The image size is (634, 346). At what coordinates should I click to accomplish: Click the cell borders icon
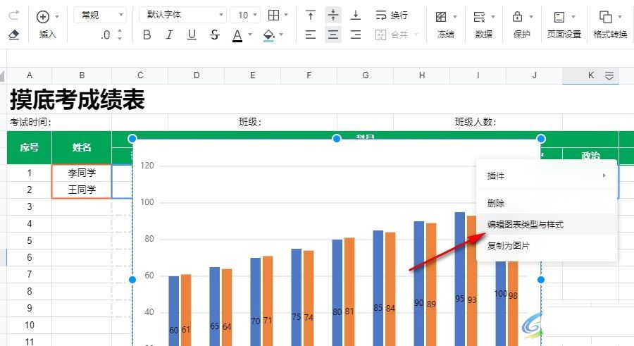pos(274,16)
